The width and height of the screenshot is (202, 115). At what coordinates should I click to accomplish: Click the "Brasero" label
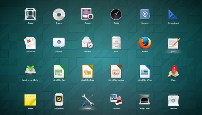tap(59, 23)
